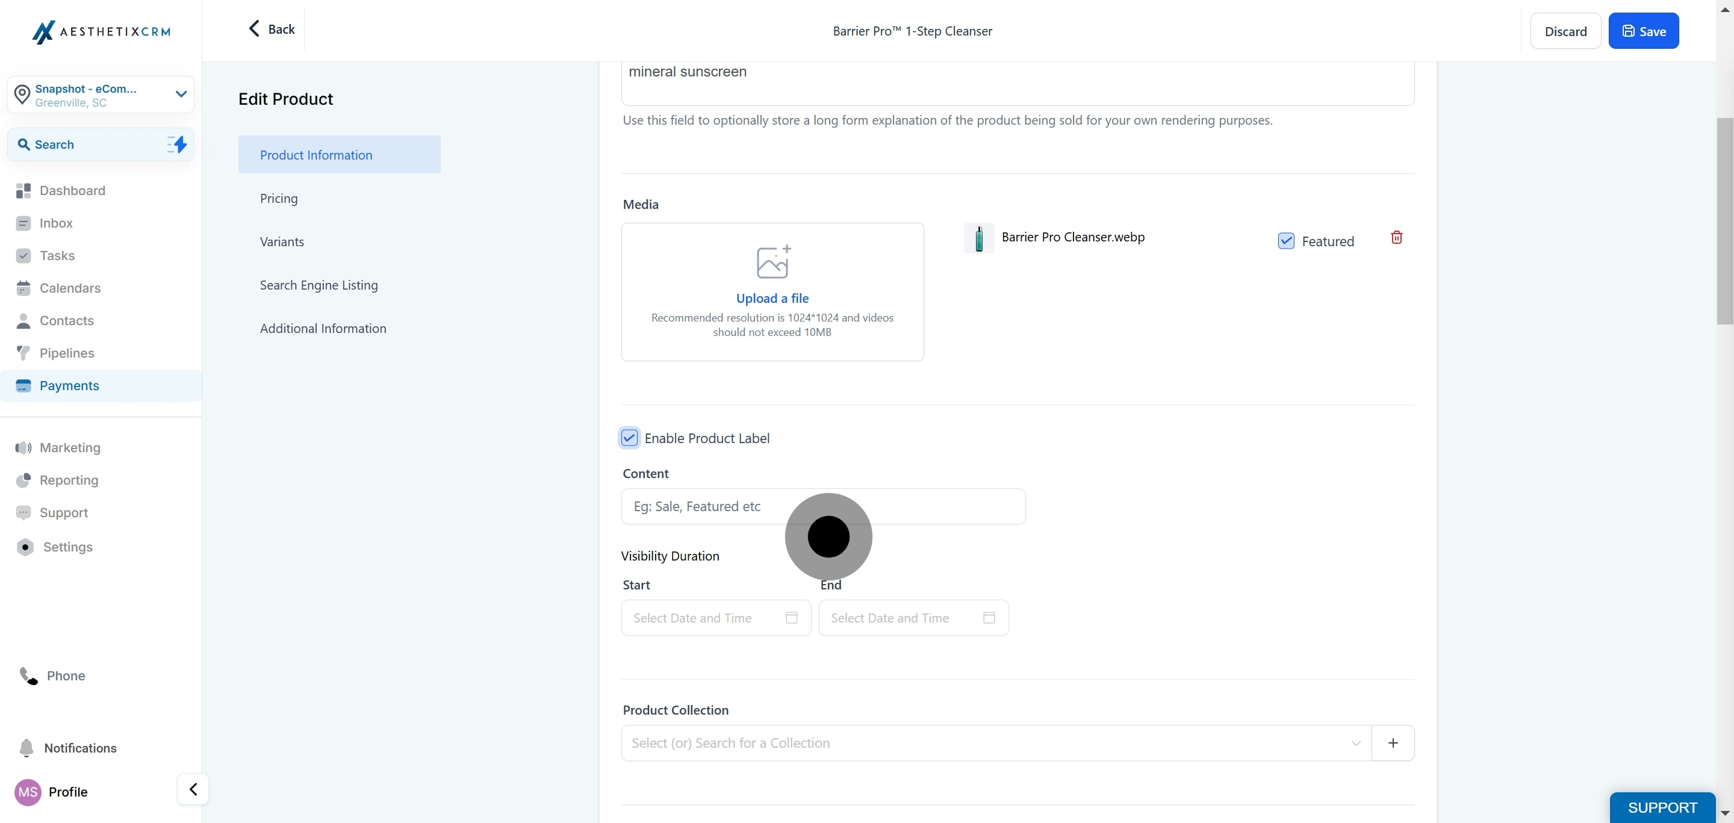
Task: Click the page vertical scrollbar
Action: (1724, 222)
